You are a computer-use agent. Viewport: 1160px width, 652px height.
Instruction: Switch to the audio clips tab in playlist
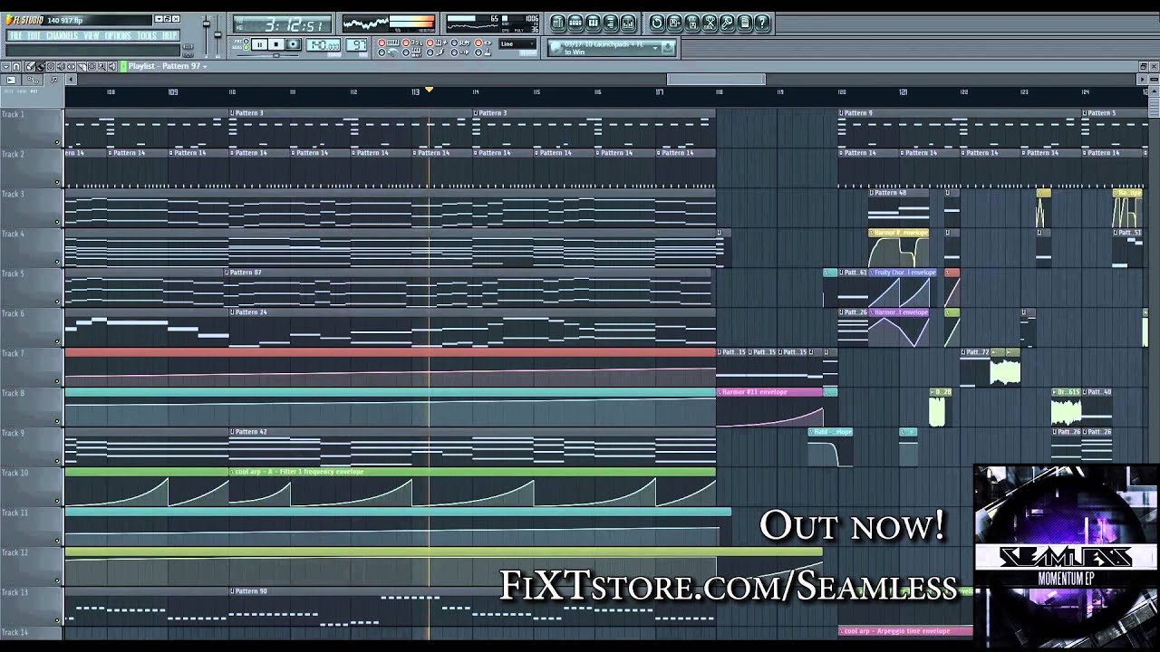click(11, 80)
